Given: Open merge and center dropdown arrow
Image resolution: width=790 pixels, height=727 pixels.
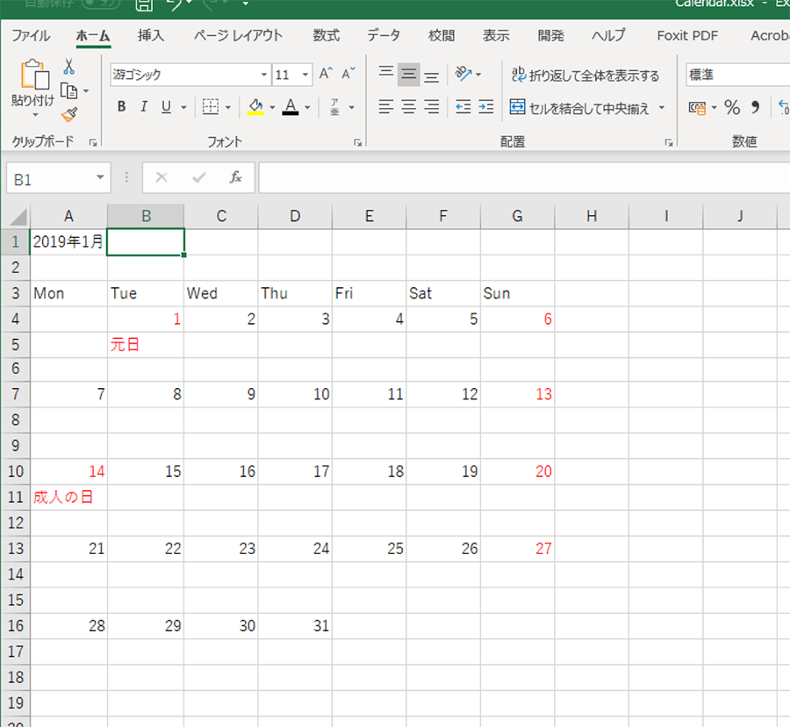Looking at the screenshot, I should pyautogui.click(x=662, y=107).
